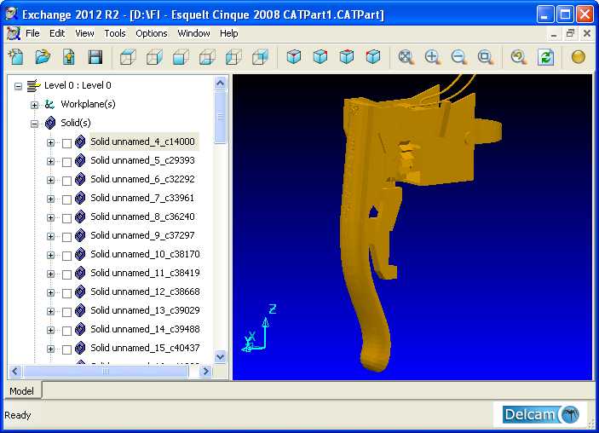Click the Open file folder icon
The width and height of the screenshot is (599, 433).
tap(43, 57)
